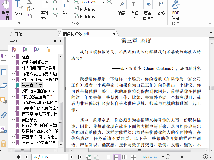Expand the bookmark panel with double arrow

[x=55, y=41]
